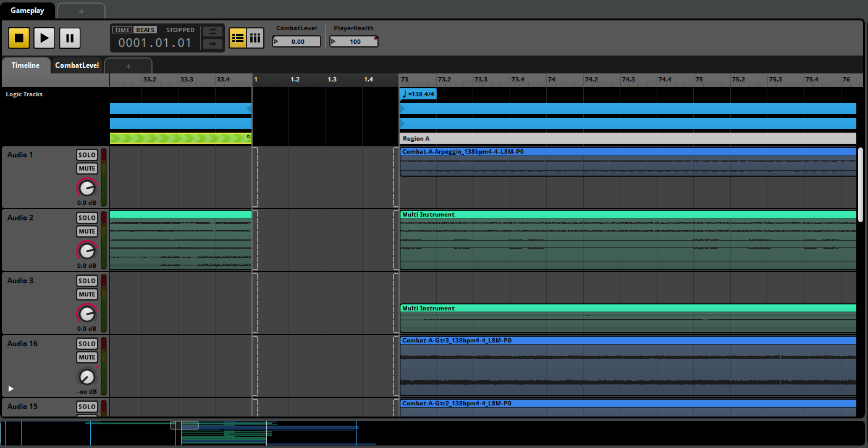Click bar 73 on the timeline ruler
This screenshot has width=868, height=448.
[404, 80]
